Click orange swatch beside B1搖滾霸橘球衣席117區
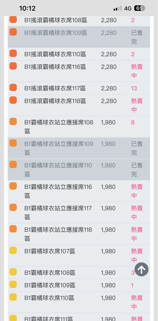Image resolution: width=158 pixels, height=321 pixels. coord(13,88)
